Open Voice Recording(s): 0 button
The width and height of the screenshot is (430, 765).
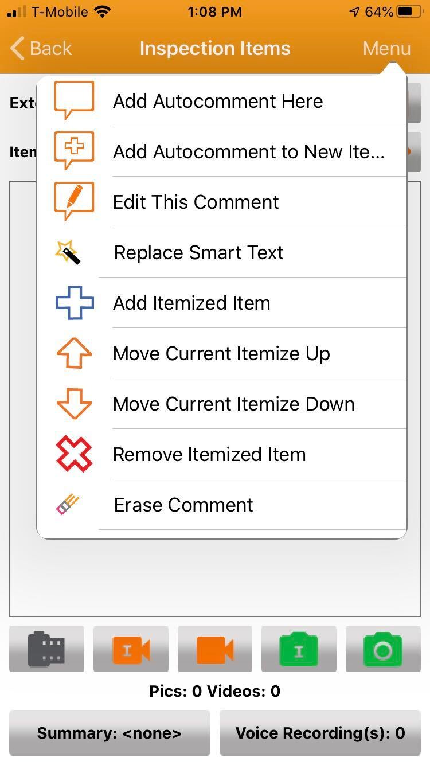[x=320, y=733]
